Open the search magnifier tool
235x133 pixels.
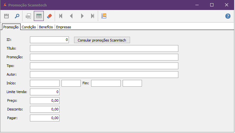[17, 16]
